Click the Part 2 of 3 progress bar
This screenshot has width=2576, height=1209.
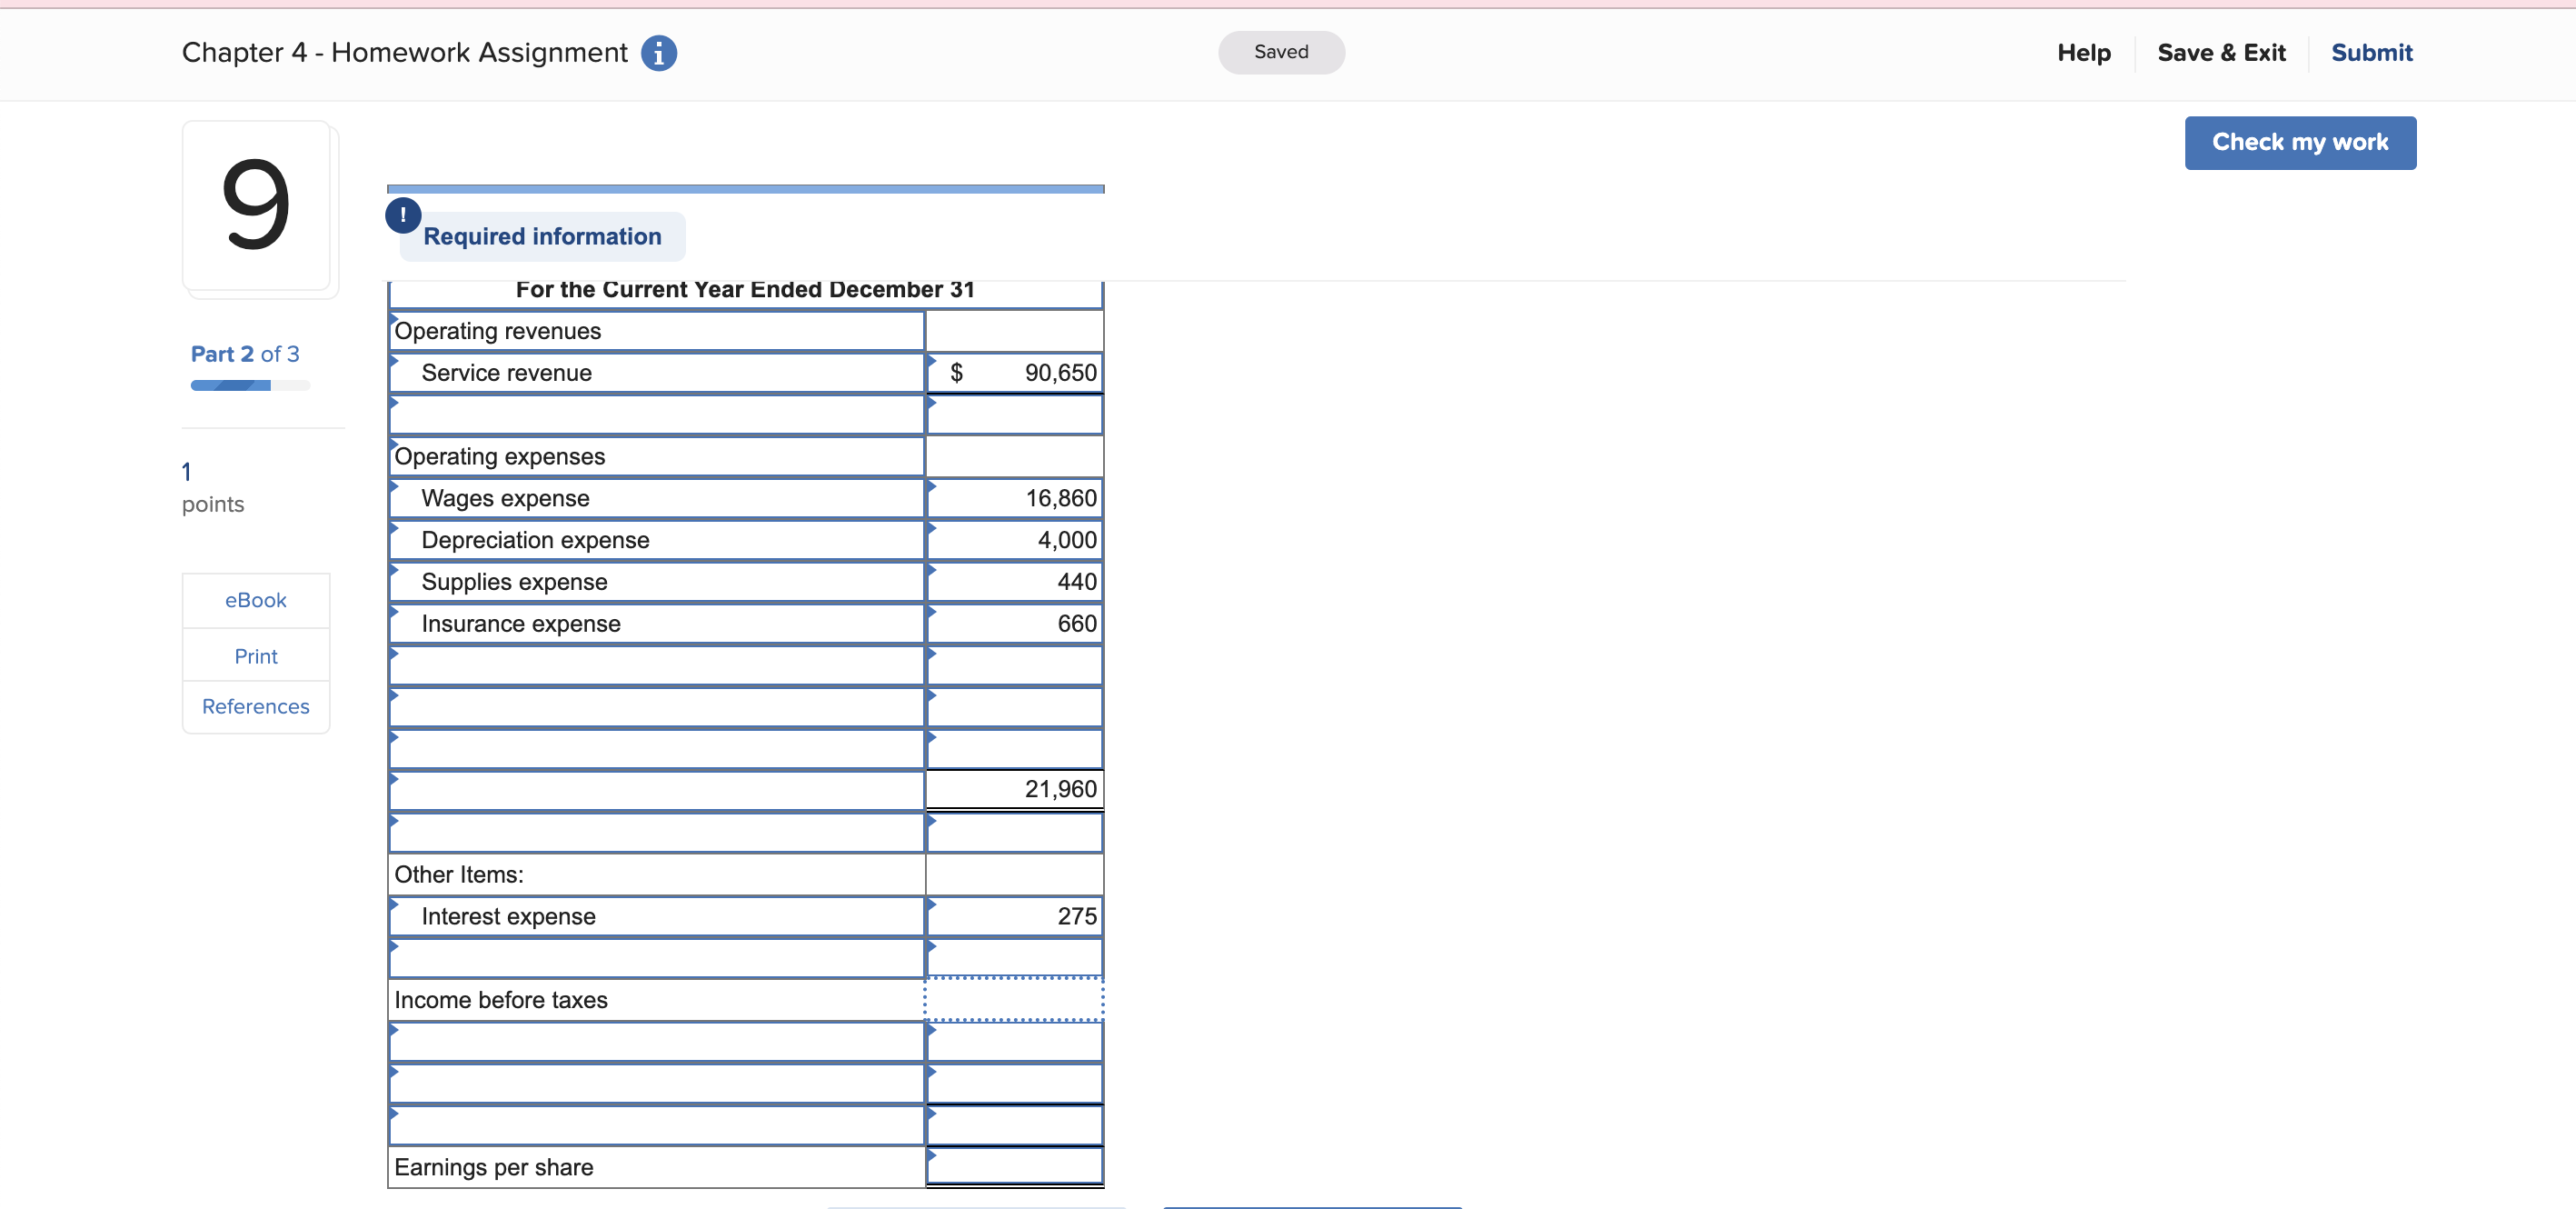(x=249, y=385)
